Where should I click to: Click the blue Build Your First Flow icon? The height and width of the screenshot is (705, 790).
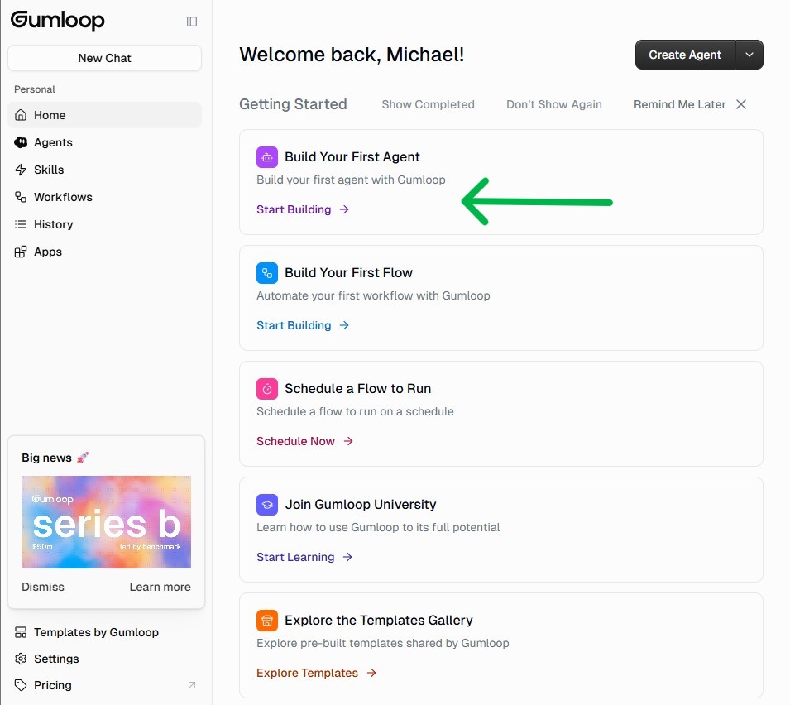267,272
